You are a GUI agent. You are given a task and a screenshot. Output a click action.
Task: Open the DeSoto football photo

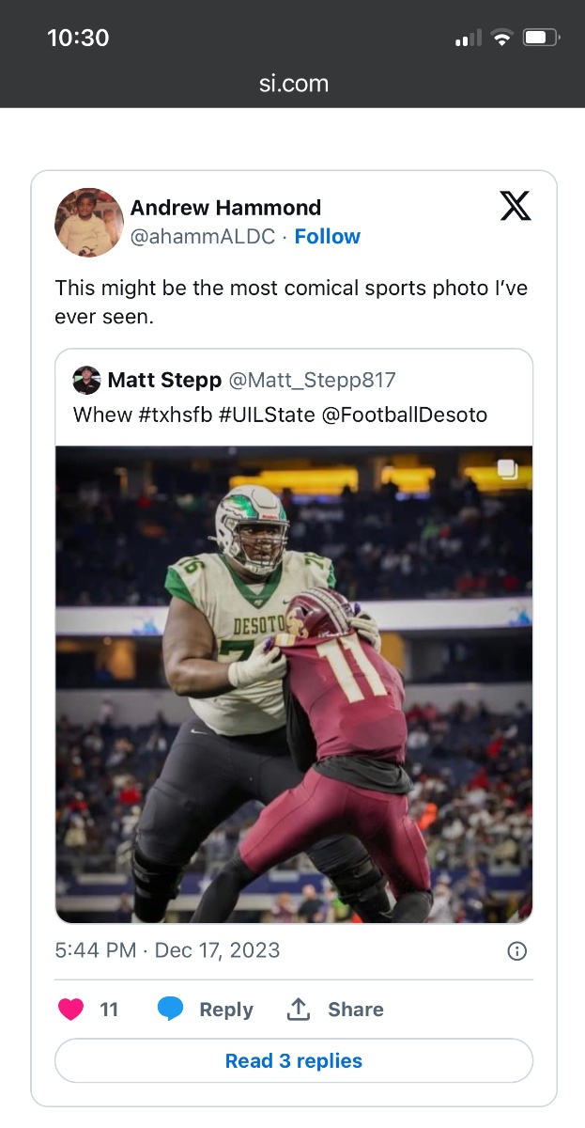294,684
